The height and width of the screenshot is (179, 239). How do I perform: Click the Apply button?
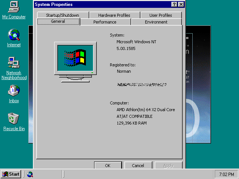[x=168, y=165]
